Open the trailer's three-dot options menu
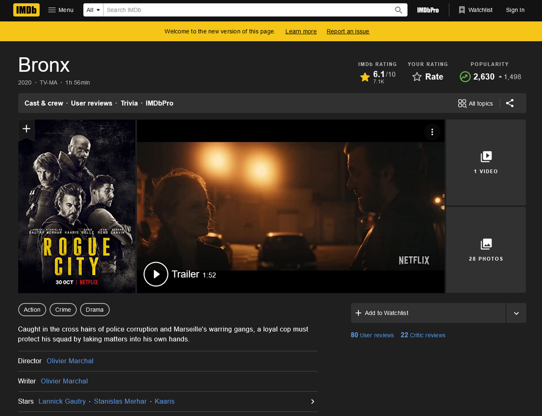The image size is (542, 416). 432,132
